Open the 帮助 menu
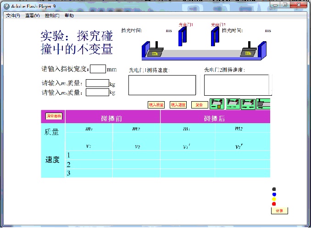This screenshot has width=311, height=228. (x=69, y=15)
